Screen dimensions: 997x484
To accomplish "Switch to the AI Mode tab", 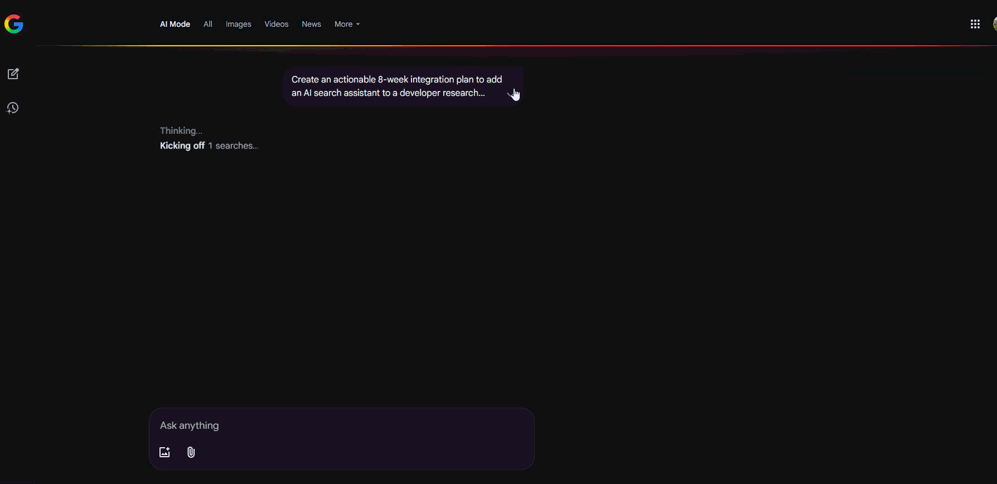I will [175, 24].
